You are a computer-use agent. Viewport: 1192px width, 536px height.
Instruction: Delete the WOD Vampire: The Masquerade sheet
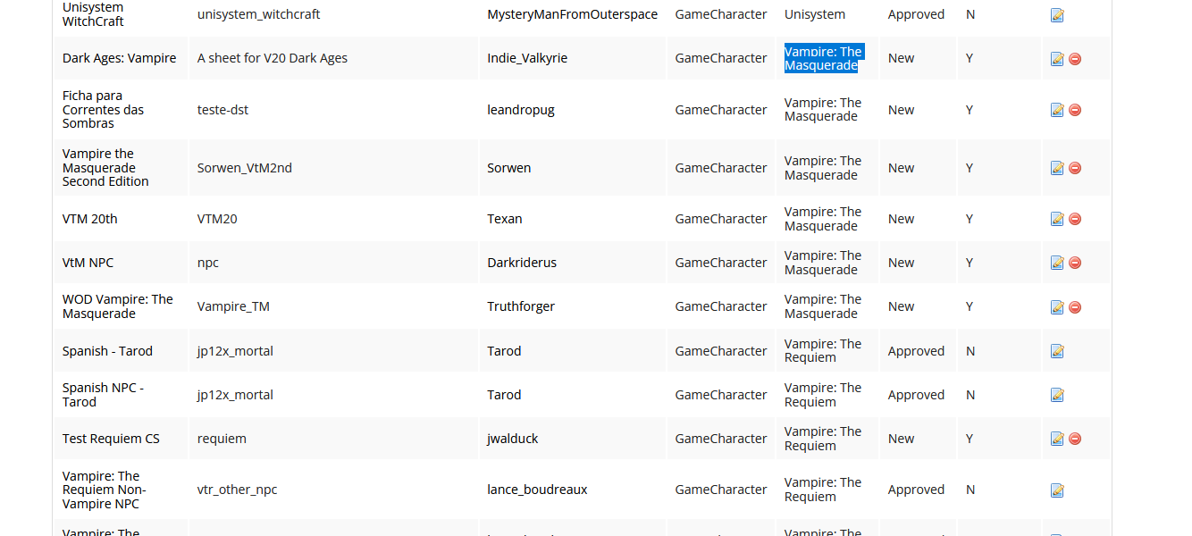point(1075,307)
